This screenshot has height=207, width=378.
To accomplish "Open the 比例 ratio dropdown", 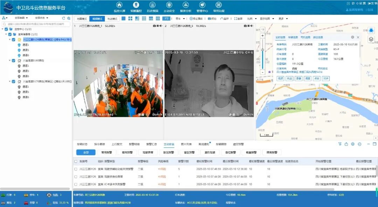I will pyautogui.click(x=252, y=19).
